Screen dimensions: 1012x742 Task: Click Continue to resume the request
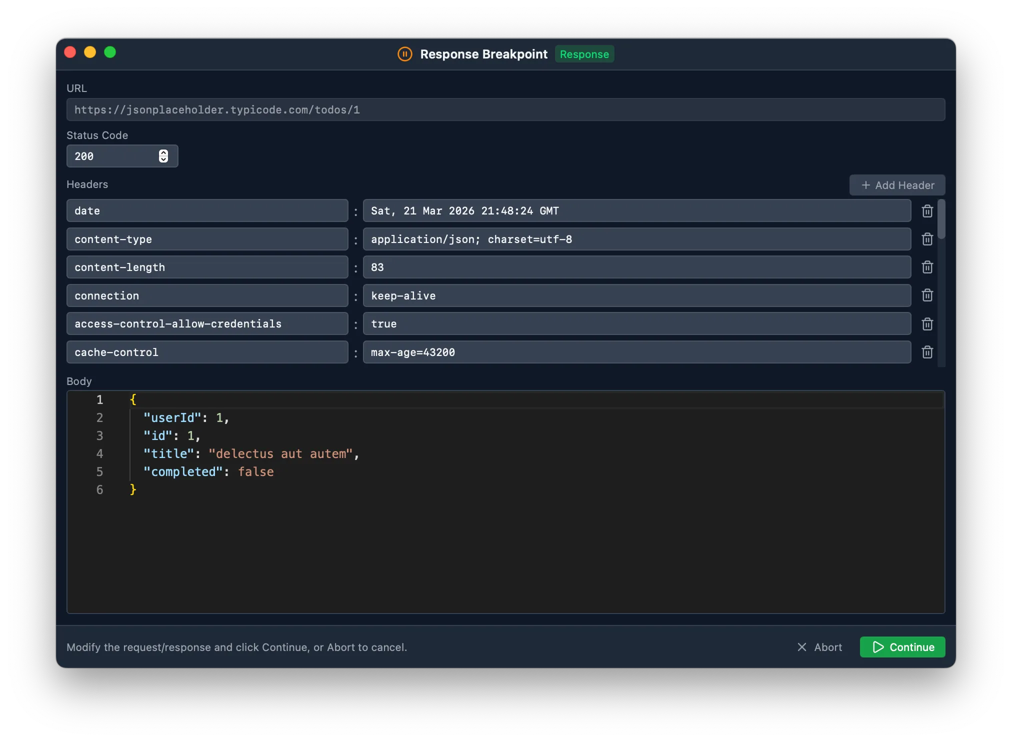click(902, 647)
